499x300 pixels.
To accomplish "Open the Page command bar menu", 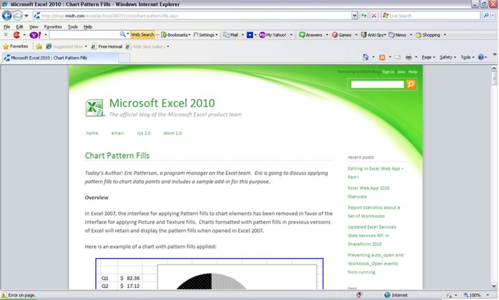I will click(x=428, y=57).
